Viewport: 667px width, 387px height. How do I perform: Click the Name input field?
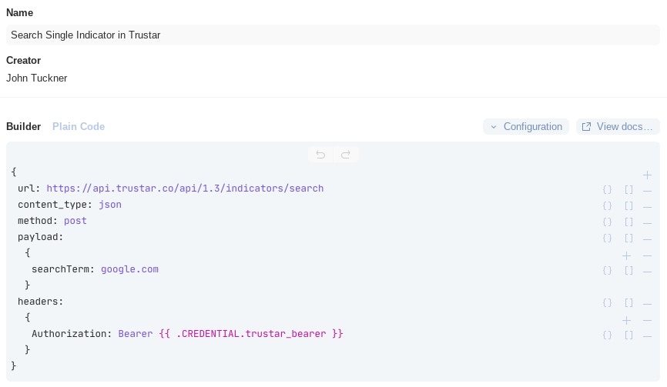point(333,35)
